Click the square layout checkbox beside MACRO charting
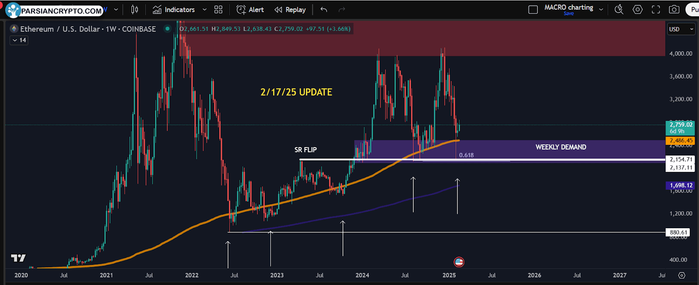699x285 pixels. click(x=533, y=10)
